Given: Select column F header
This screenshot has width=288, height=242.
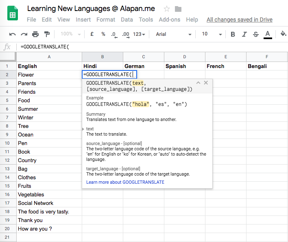Looking at the screenshot, I should pos(267,57).
